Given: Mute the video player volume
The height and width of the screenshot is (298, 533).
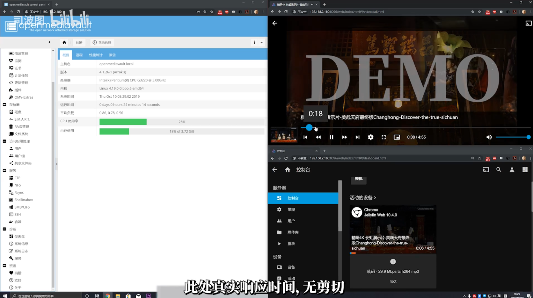Looking at the screenshot, I should pos(489,137).
